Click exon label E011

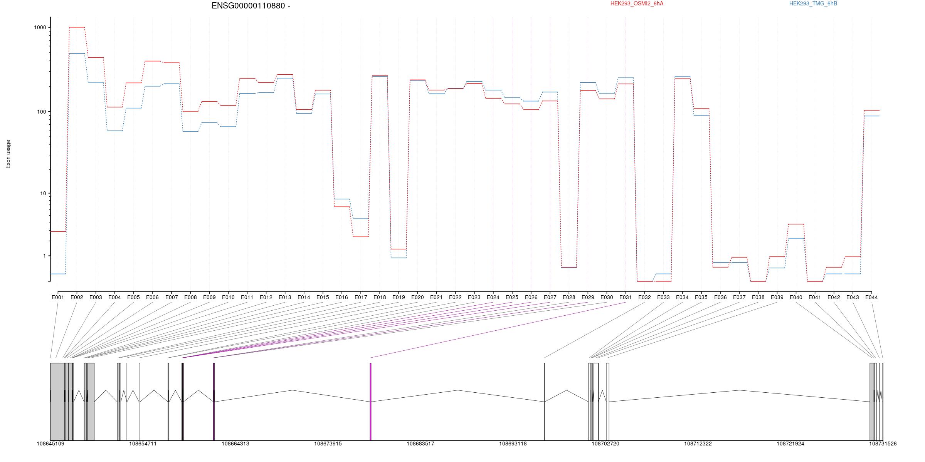coord(247,297)
